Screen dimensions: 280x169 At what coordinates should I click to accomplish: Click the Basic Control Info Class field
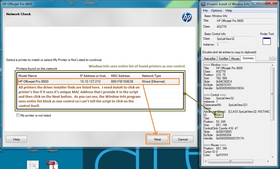(235, 39)
